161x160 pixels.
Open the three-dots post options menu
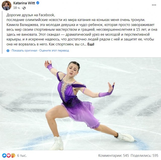point(154,5)
